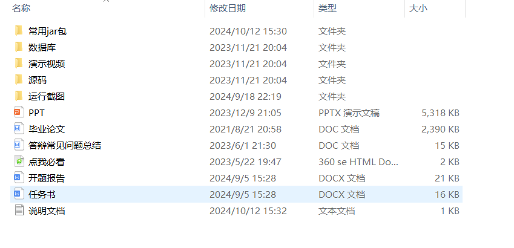
Task: Select the 点我必看 HTML file icon
Action: click(19, 162)
